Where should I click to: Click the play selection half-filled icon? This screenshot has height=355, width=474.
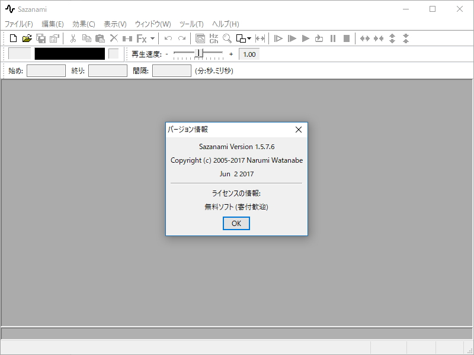(x=292, y=38)
